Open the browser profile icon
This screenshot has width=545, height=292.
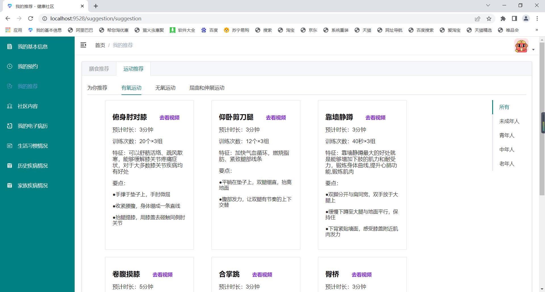click(526, 18)
